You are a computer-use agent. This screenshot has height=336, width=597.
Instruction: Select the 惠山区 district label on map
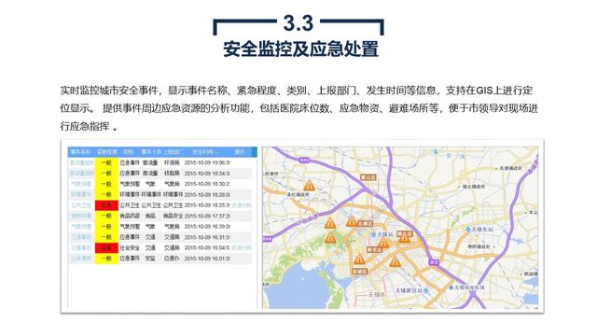368,177
